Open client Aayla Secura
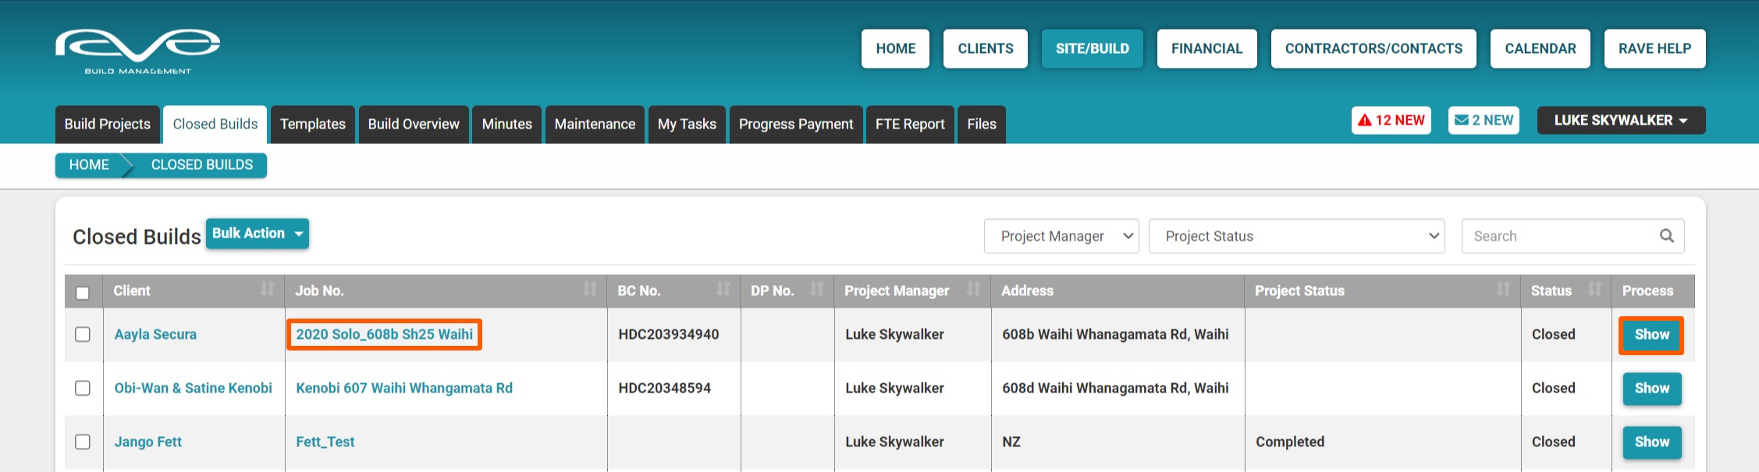 pos(155,334)
